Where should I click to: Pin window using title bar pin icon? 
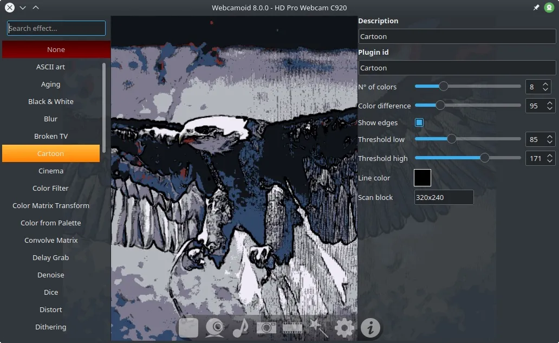pyautogui.click(x=536, y=8)
